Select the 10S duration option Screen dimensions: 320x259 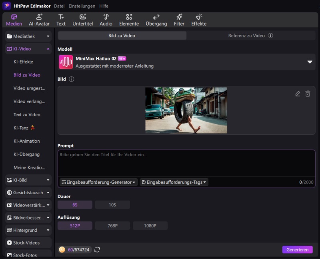click(x=112, y=205)
